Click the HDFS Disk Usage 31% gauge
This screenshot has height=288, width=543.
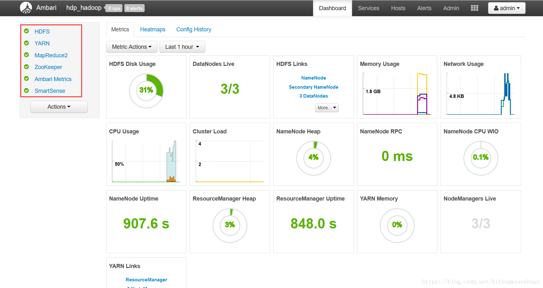click(146, 90)
